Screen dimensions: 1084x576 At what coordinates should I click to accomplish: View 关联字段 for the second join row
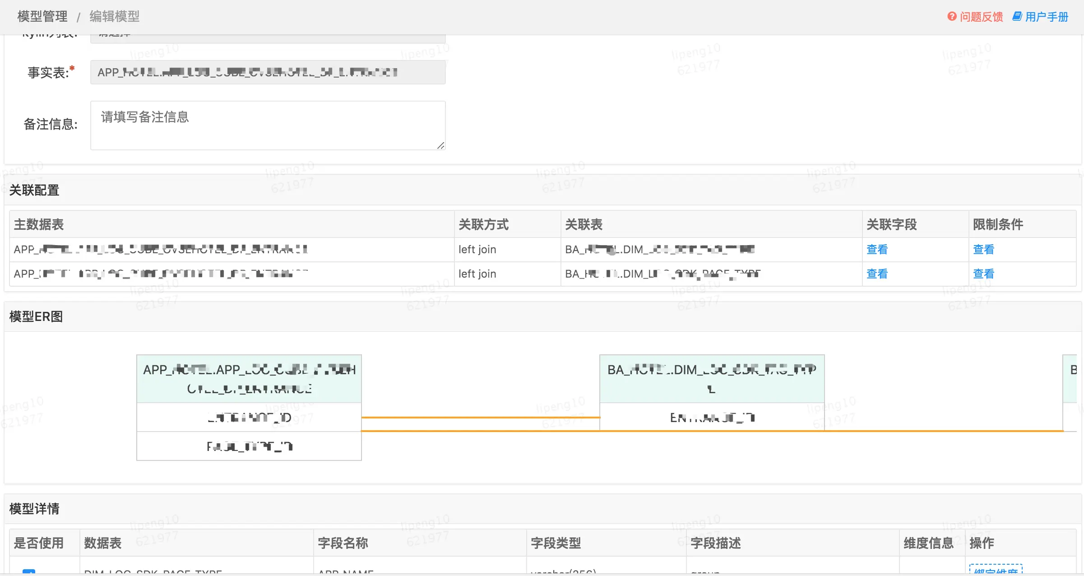pyautogui.click(x=877, y=274)
